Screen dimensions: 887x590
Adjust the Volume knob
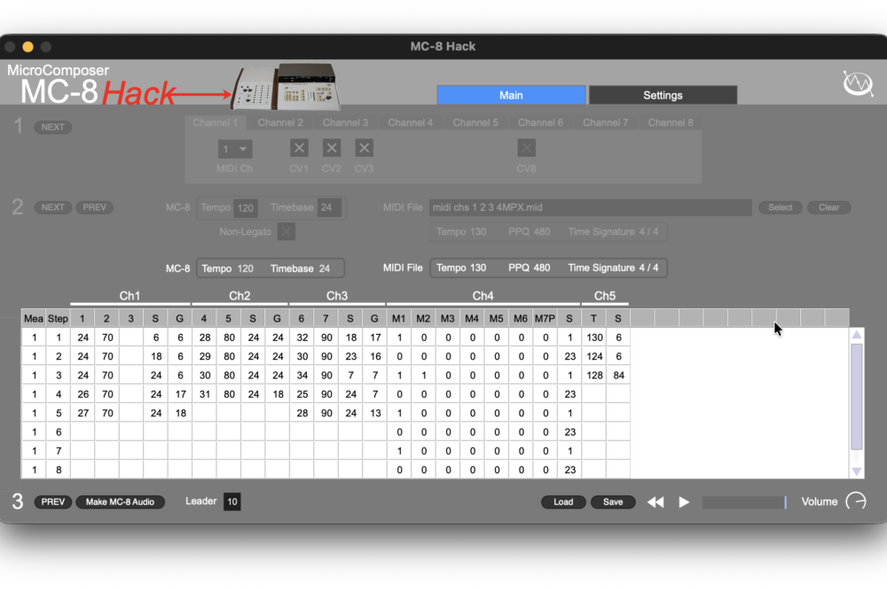pos(856,501)
